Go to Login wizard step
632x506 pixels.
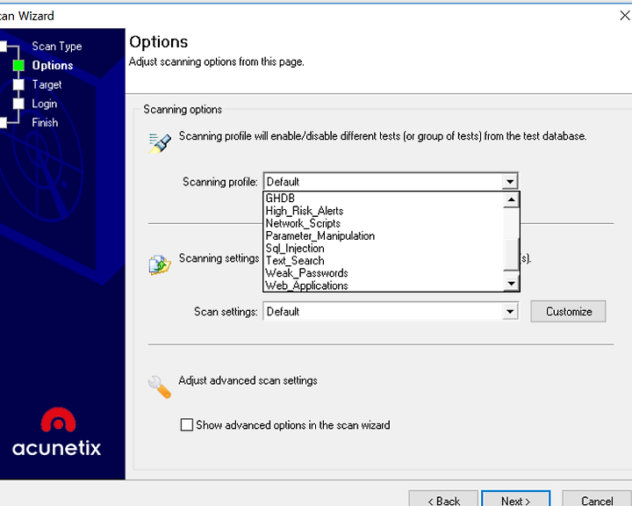(x=45, y=104)
